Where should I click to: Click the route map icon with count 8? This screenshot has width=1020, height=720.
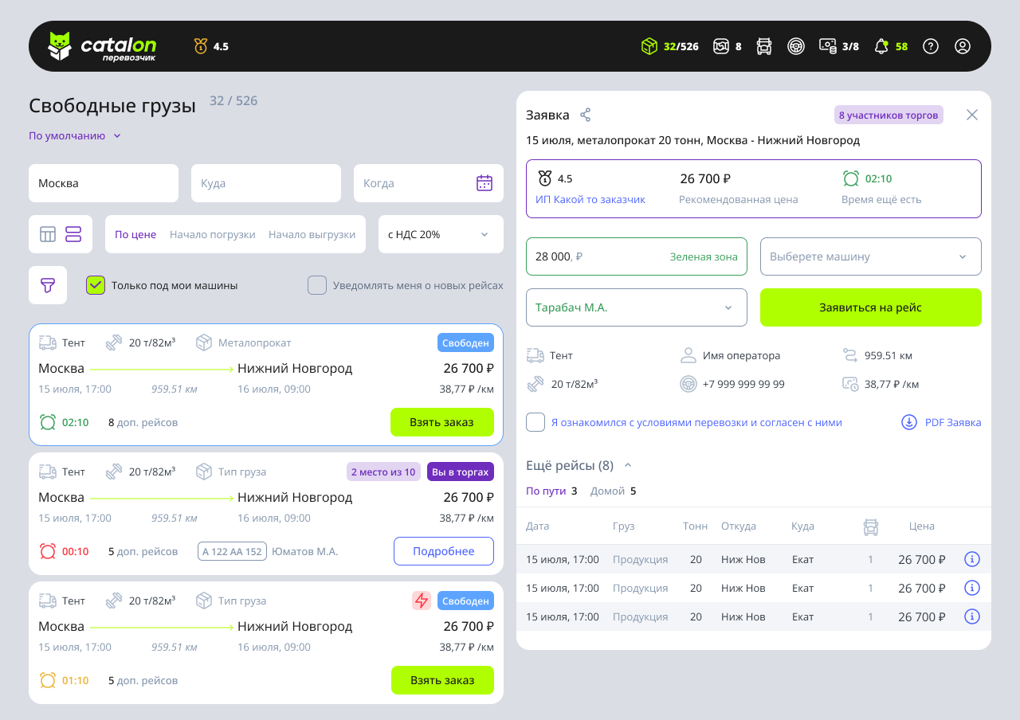click(x=721, y=46)
